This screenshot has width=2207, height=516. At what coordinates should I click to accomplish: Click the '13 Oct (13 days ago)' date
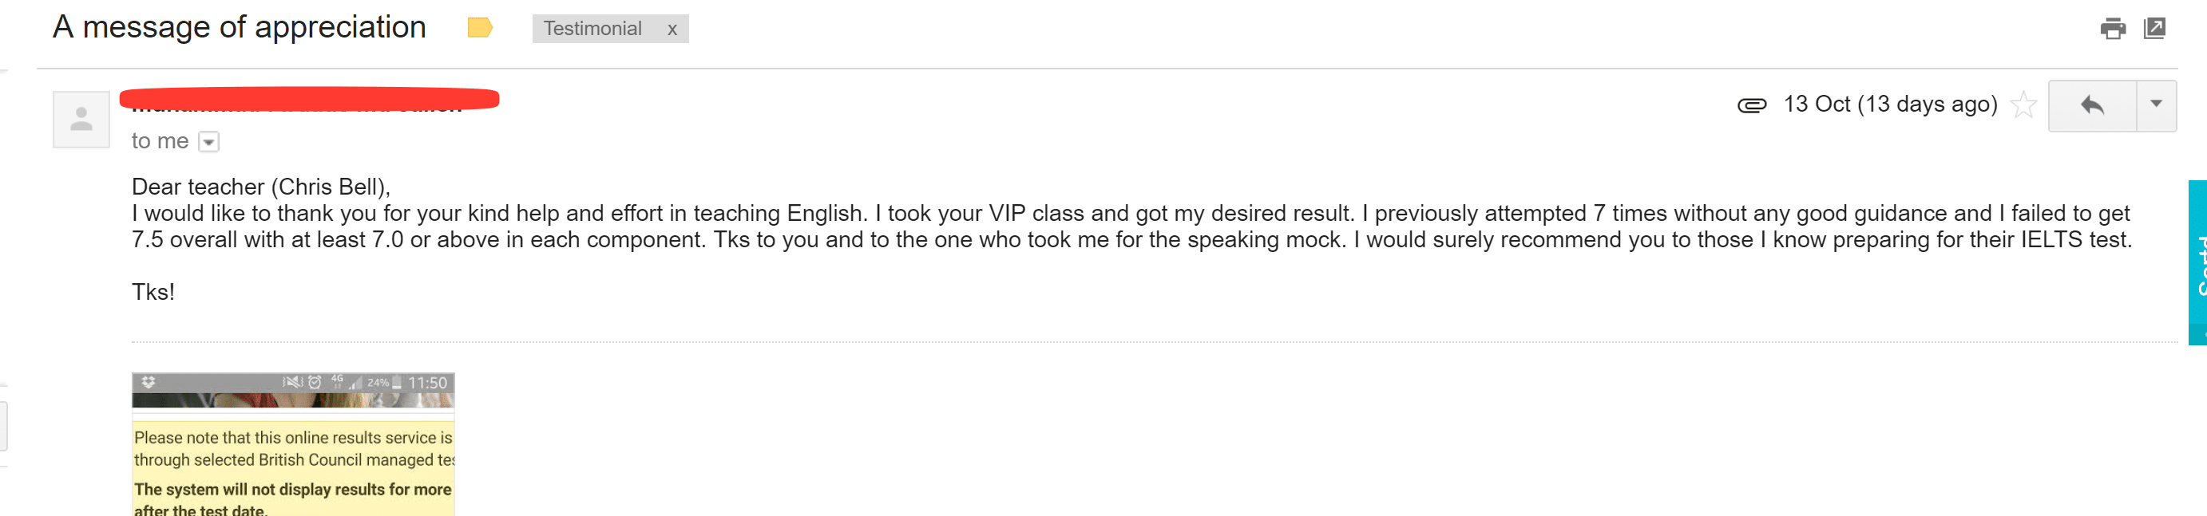[x=1889, y=104]
